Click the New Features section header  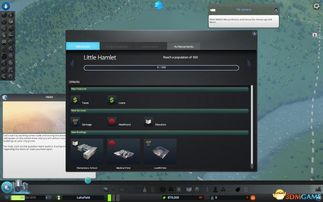[x=159, y=89]
